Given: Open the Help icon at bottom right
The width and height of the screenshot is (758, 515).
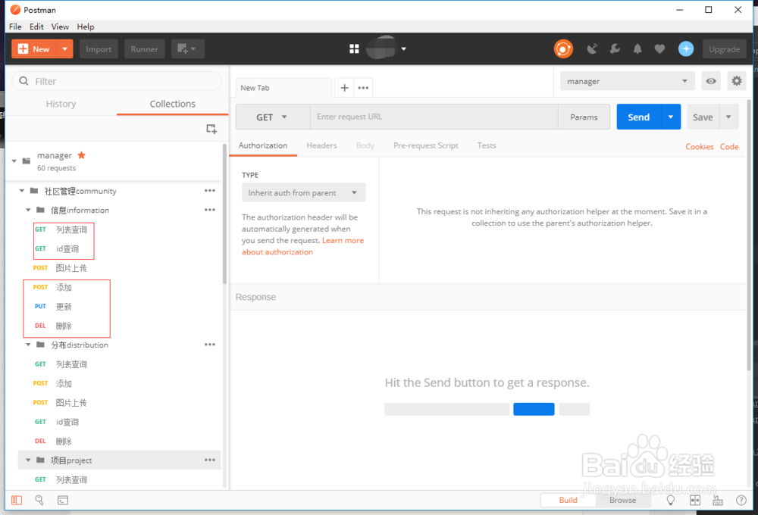Looking at the screenshot, I should (x=741, y=500).
